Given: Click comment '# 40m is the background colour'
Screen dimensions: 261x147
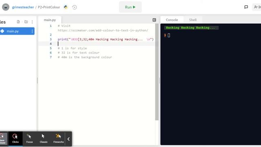Looking at the screenshot, I should [x=85, y=57].
